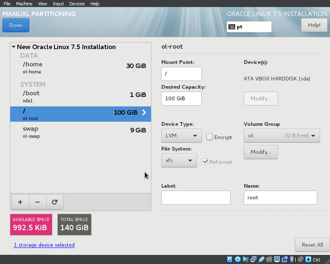This screenshot has width=330, height=264.
Task: Open the Machine menu
Action: click(x=24, y=4)
